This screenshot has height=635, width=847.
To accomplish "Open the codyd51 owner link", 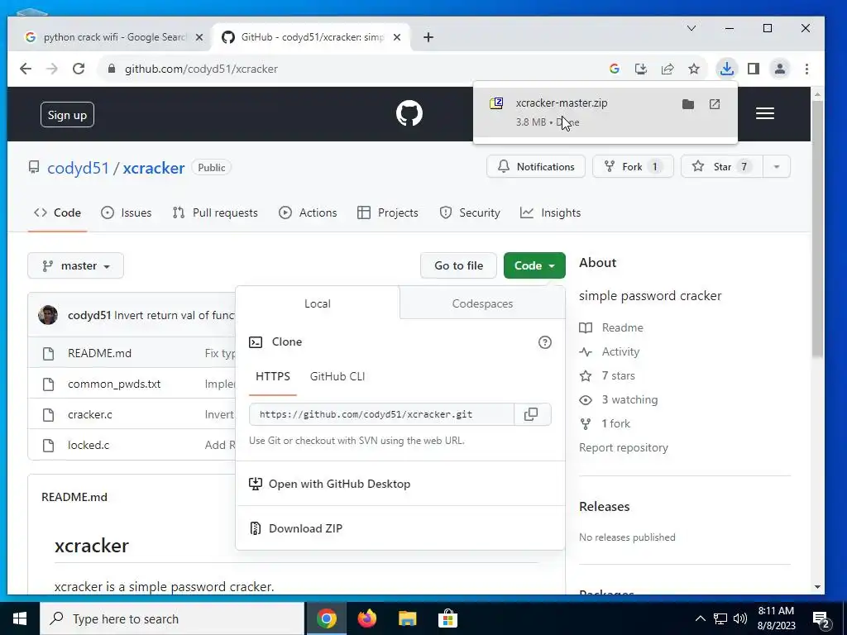I will (x=78, y=168).
